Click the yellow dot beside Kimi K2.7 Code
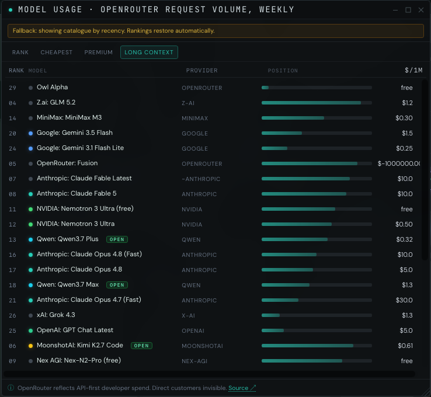Viewport: 431px width, 397px height. (30, 346)
